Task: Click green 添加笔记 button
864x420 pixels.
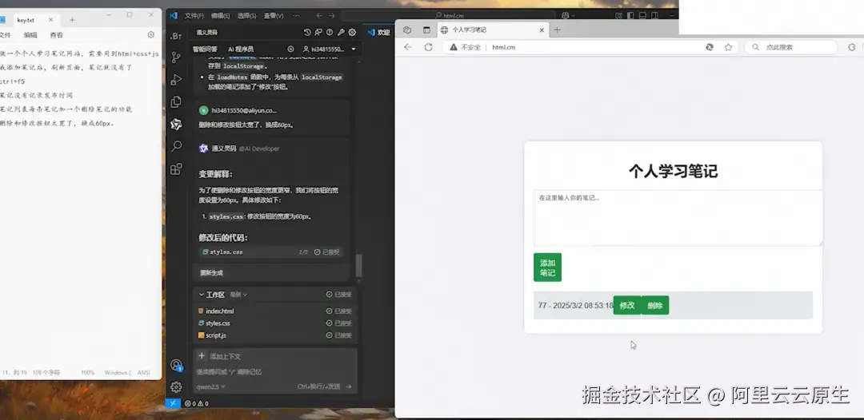Action: 547,267
